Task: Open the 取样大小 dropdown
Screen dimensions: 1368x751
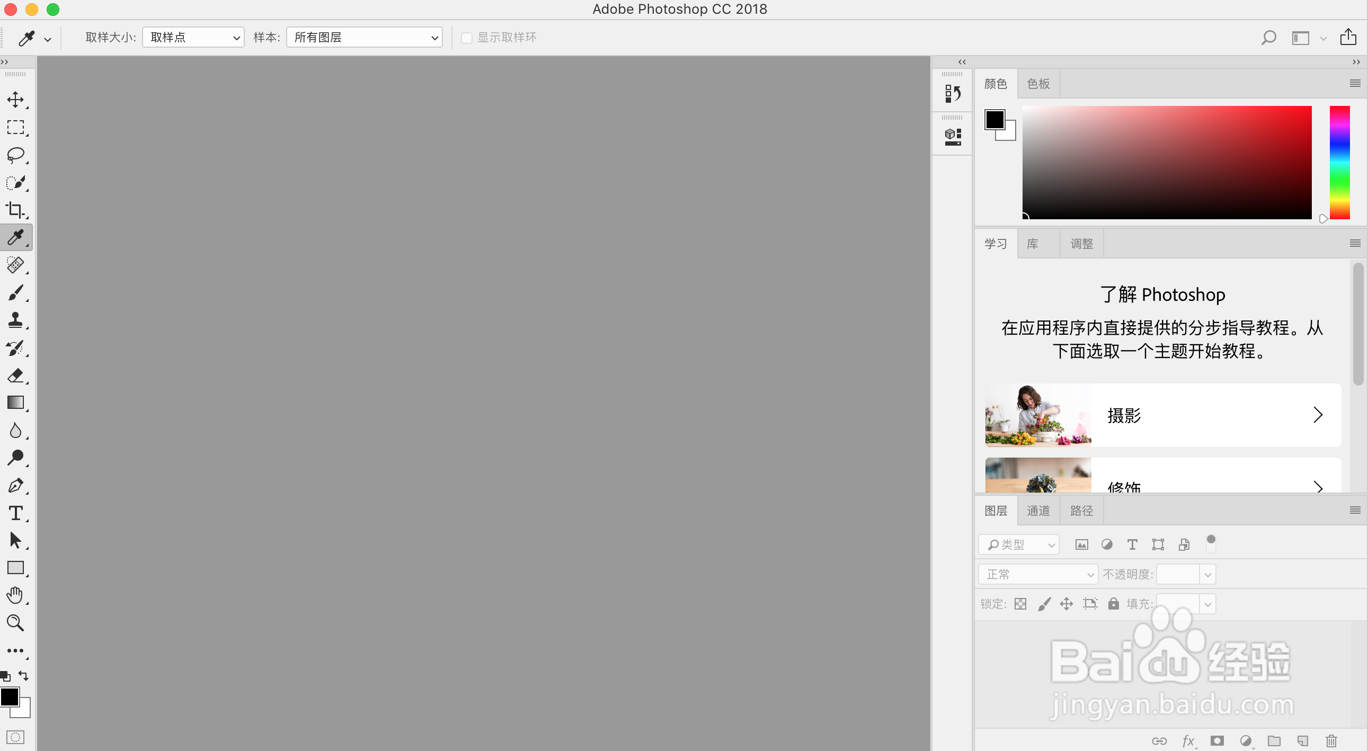Action: coord(193,38)
